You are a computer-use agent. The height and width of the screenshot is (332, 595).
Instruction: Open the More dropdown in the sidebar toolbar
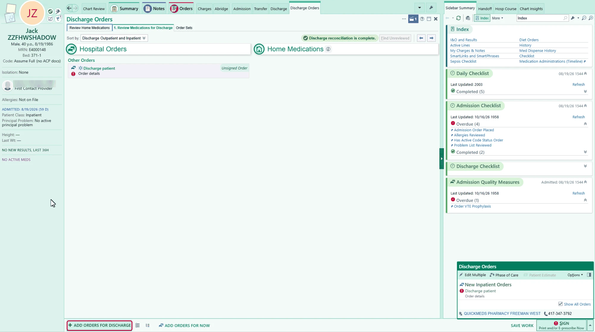[x=497, y=18]
